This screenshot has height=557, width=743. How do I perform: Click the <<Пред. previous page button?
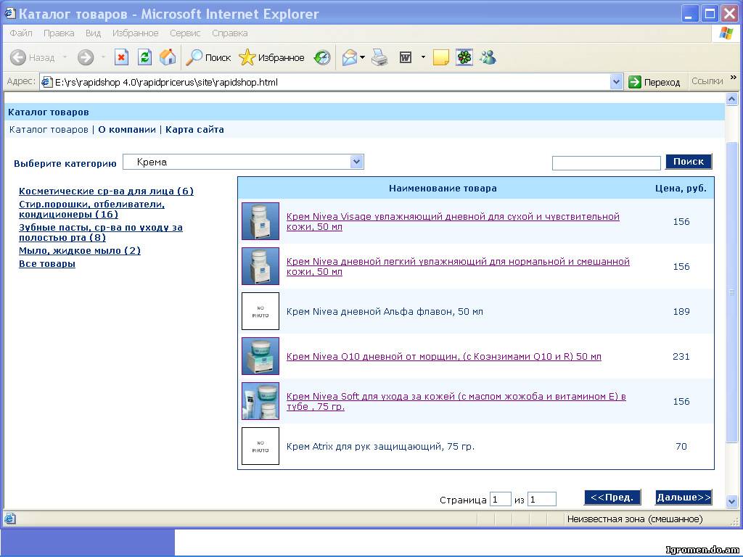tap(612, 498)
